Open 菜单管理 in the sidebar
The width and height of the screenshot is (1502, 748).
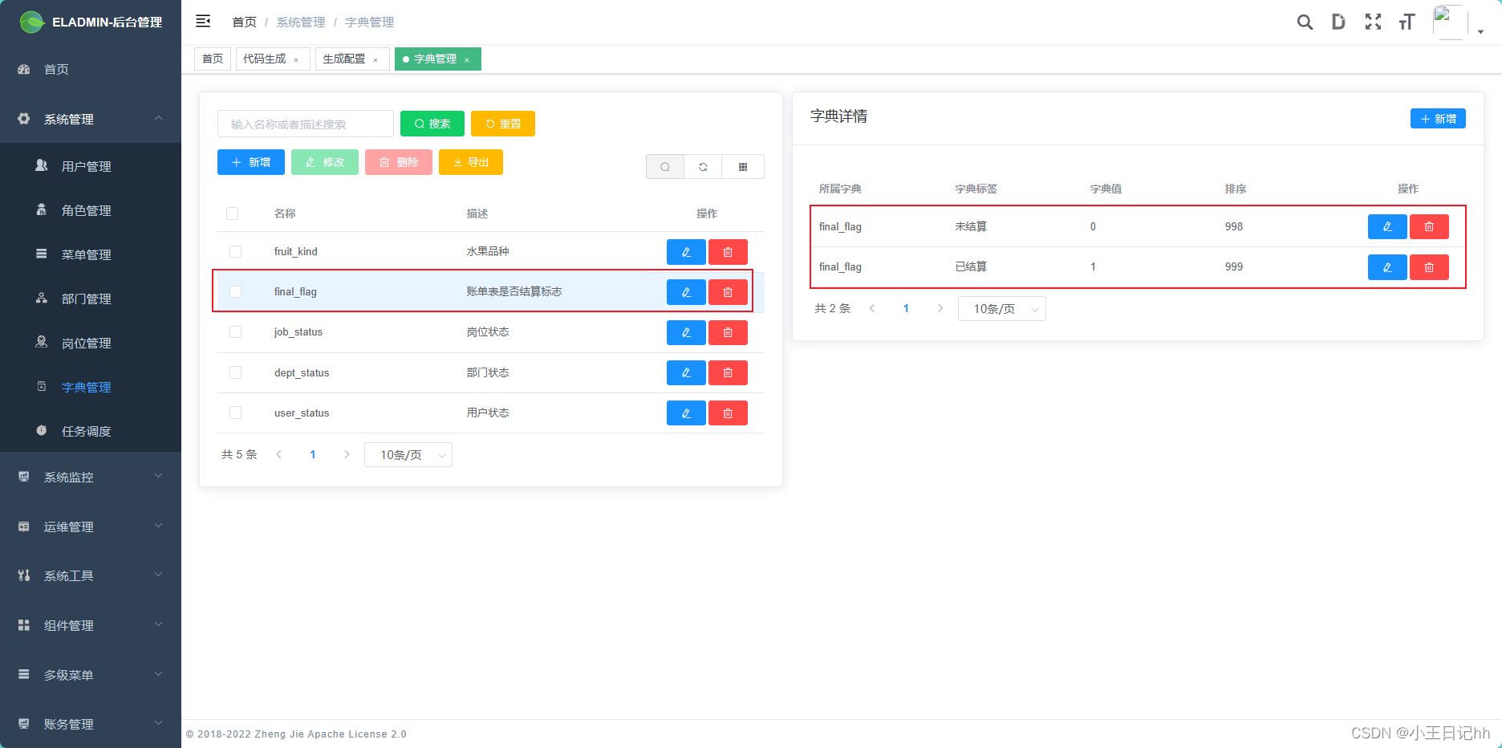coord(91,254)
